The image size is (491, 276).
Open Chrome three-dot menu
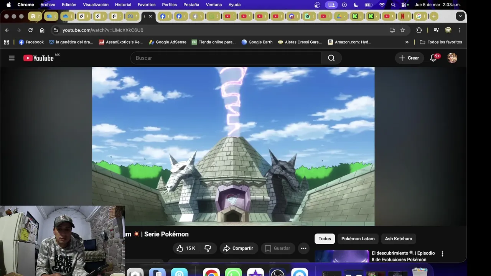pyautogui.click(x=460, y=30)
